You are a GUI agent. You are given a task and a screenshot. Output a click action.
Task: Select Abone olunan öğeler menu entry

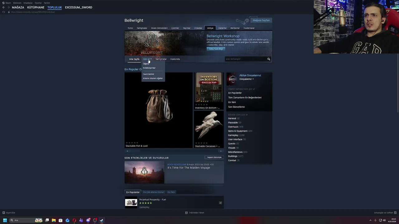[x=153, y=78]
